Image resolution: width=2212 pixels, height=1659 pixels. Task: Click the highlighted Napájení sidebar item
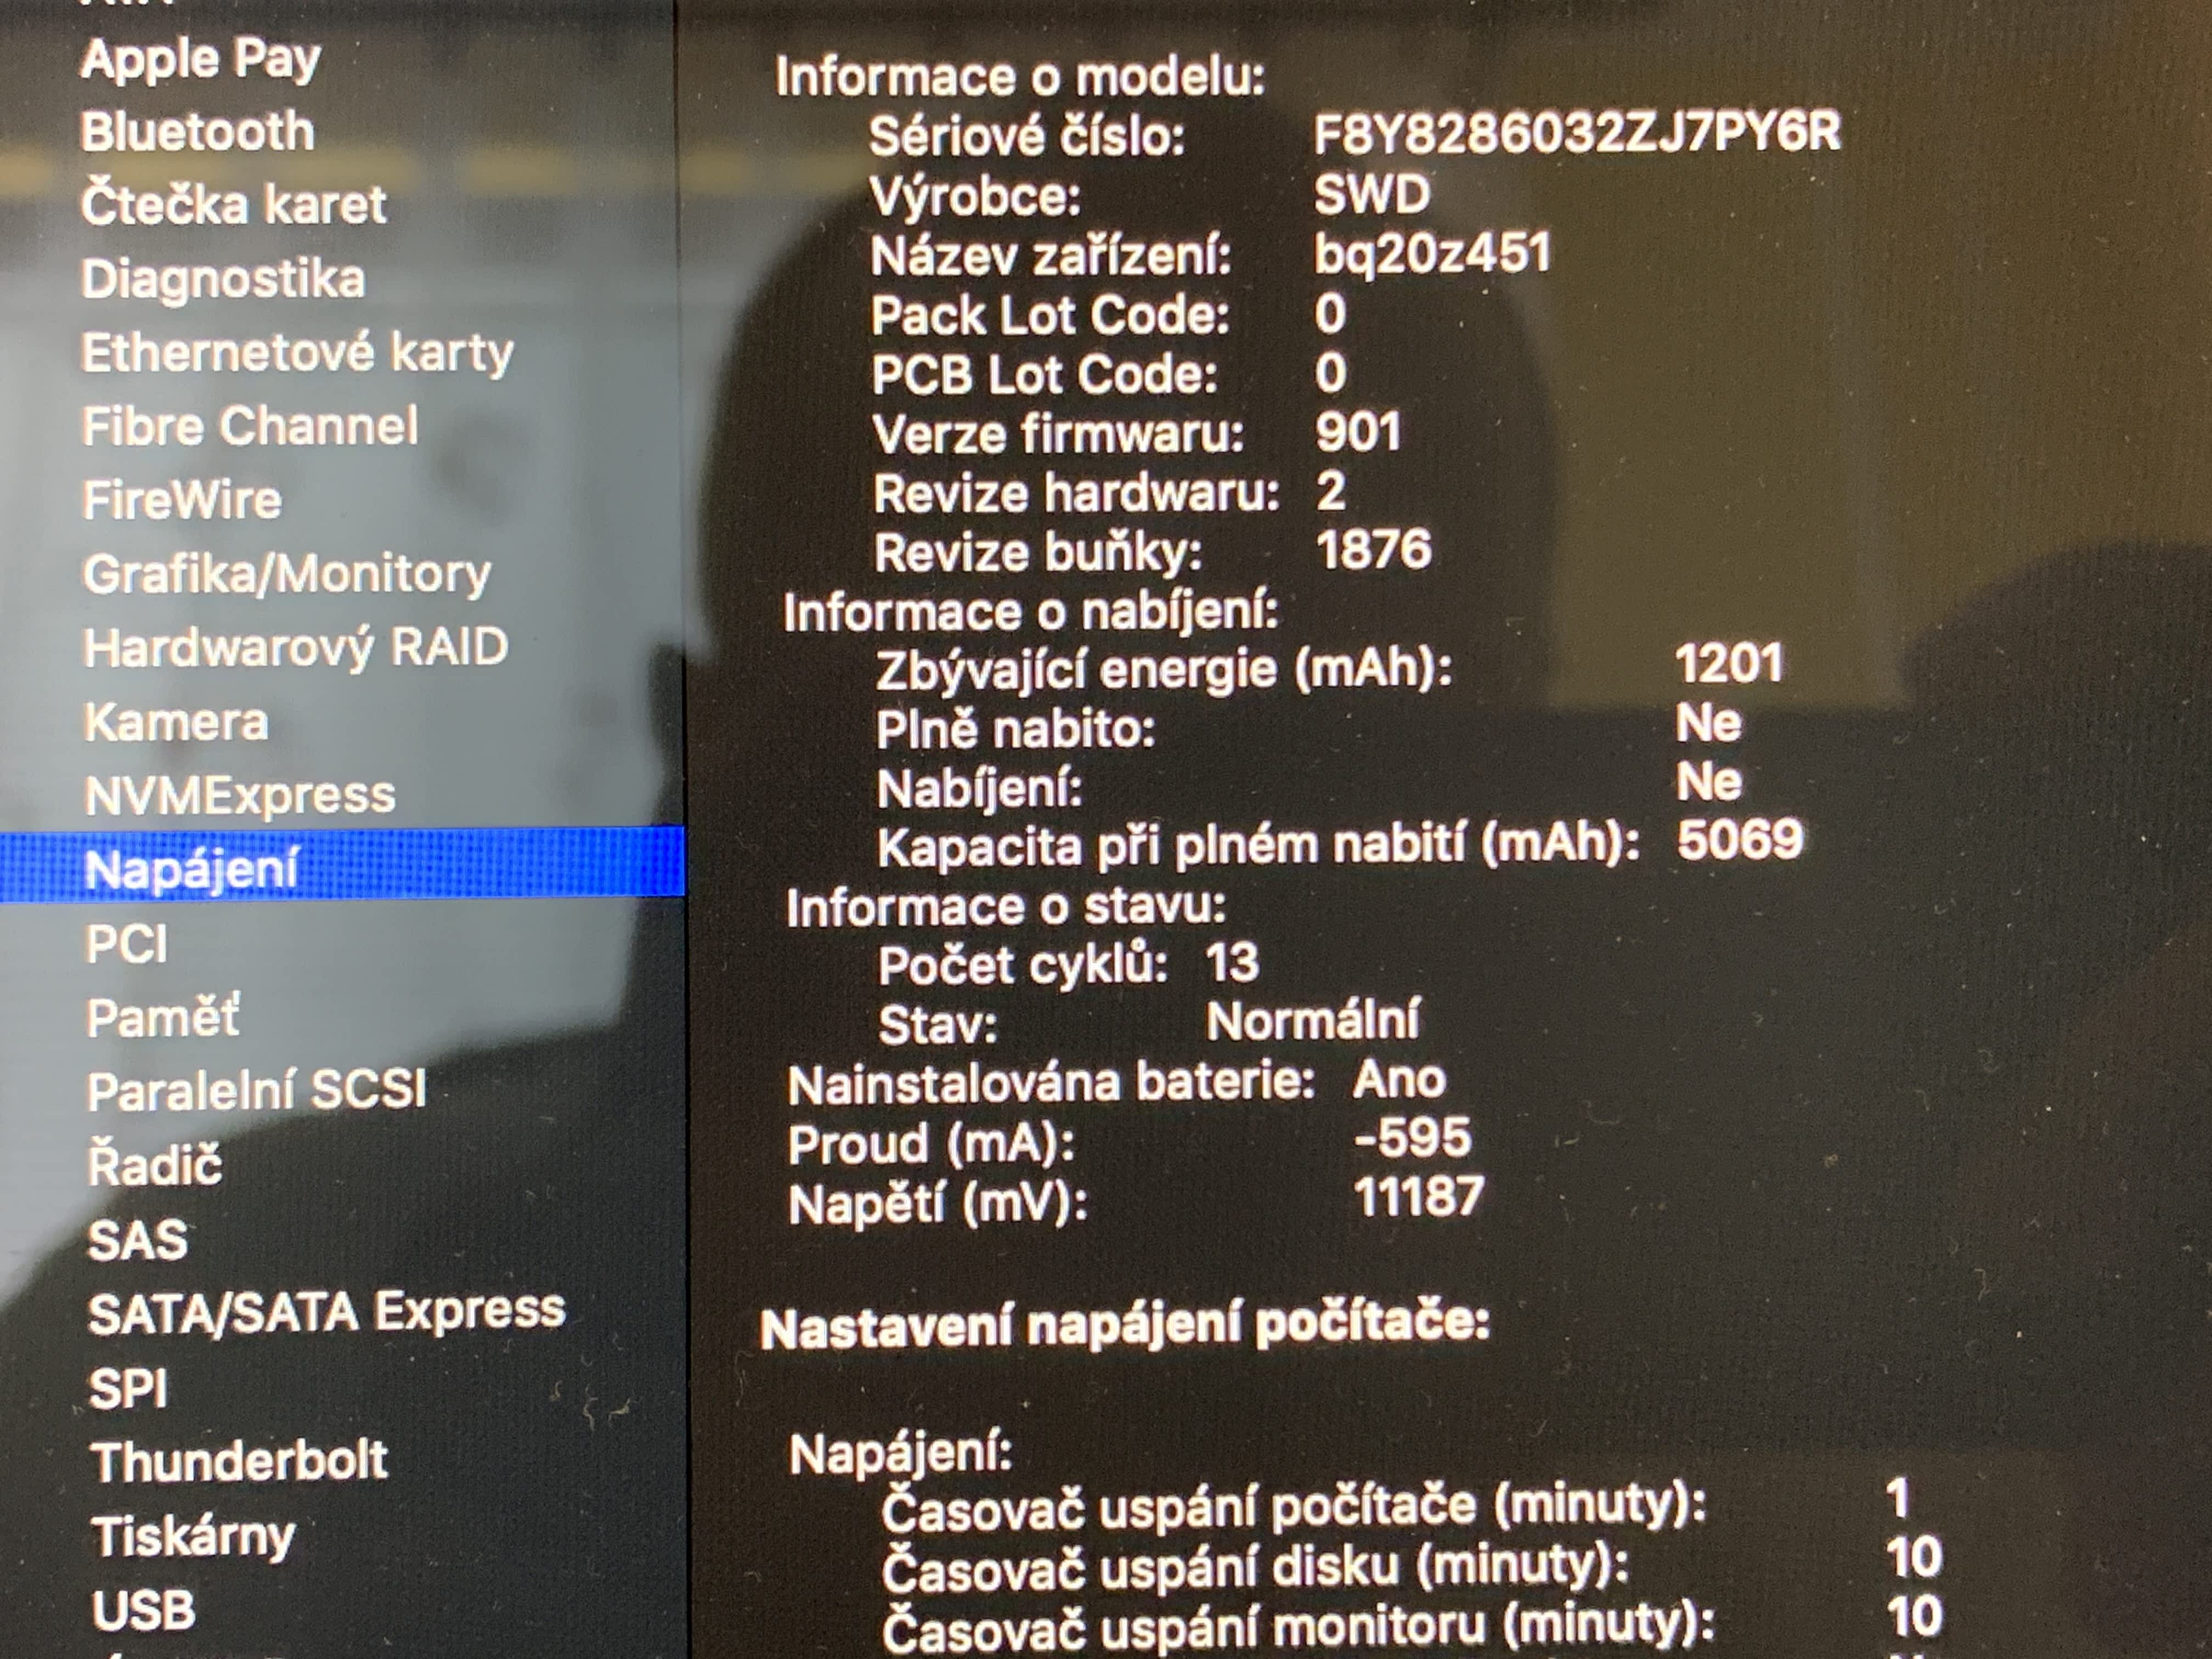pyautogui.click(x=192, y=869)
